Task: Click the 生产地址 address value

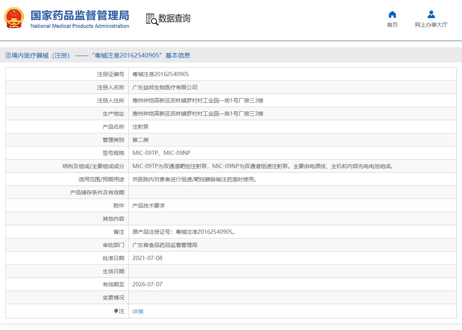Action: click(198, 114)
